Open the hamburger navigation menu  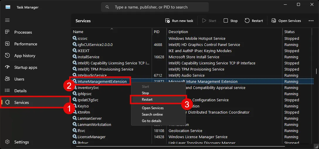point(7,20)
